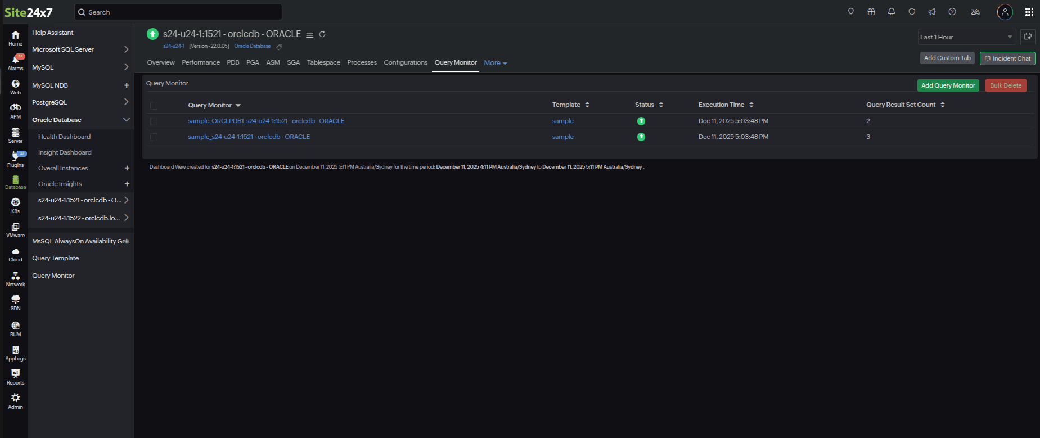Viewport: 1040px width, 438px height.
Task: Expand the PostgreSQL sidebar menu
Action: coord(126,102)
